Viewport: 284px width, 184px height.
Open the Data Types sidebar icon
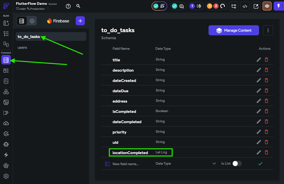pos(6,71)
